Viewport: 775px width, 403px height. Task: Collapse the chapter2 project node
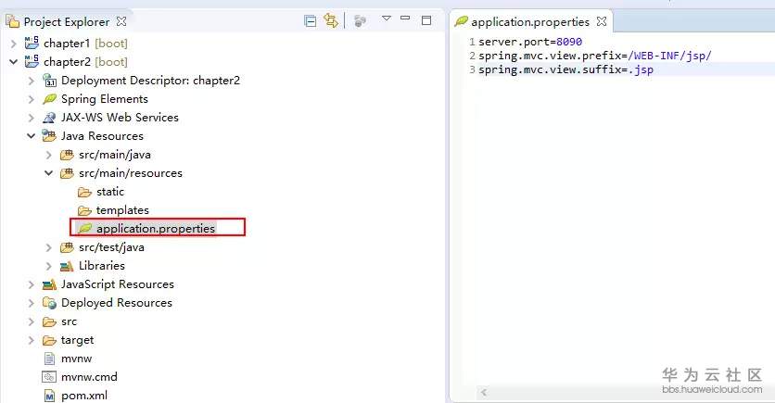[13, 62]
